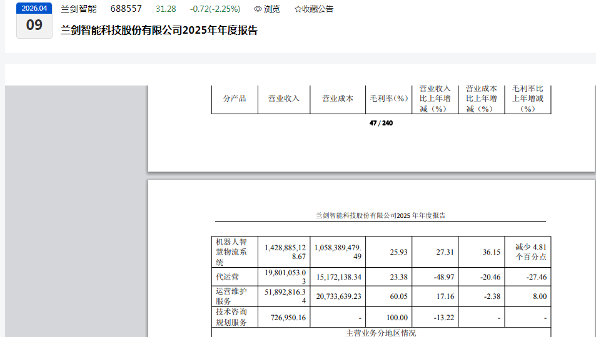Click the revenue value 726,950.16
Viewport: 596px width, 337px height.
pyautogui.click(x=288, y=318)
